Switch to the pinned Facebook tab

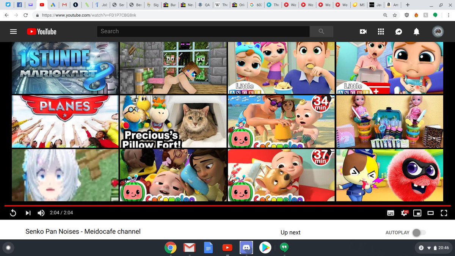point(19,5)
